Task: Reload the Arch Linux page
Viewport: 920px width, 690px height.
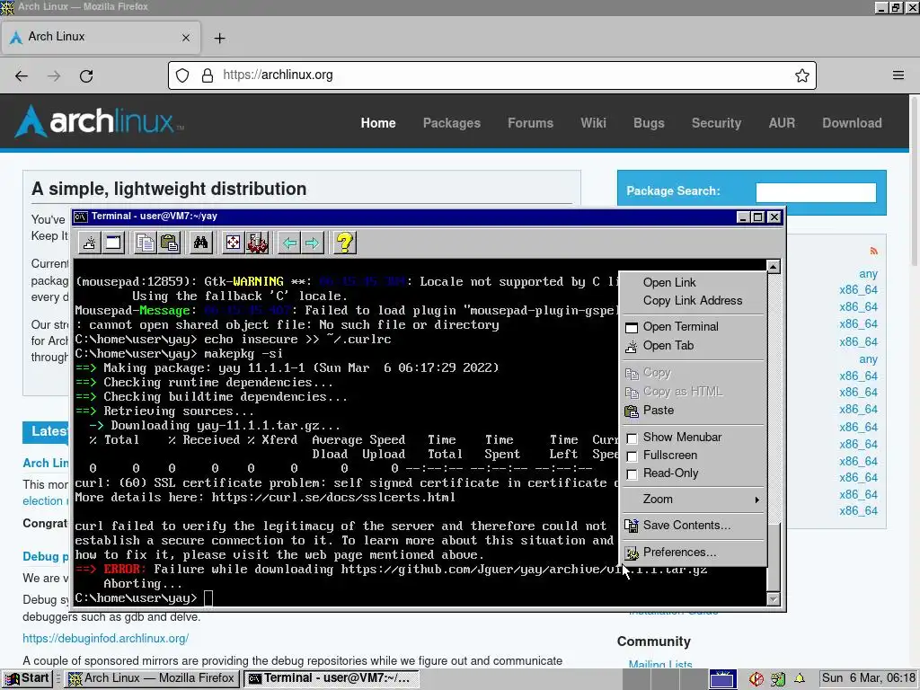Action: pos(86,75)
